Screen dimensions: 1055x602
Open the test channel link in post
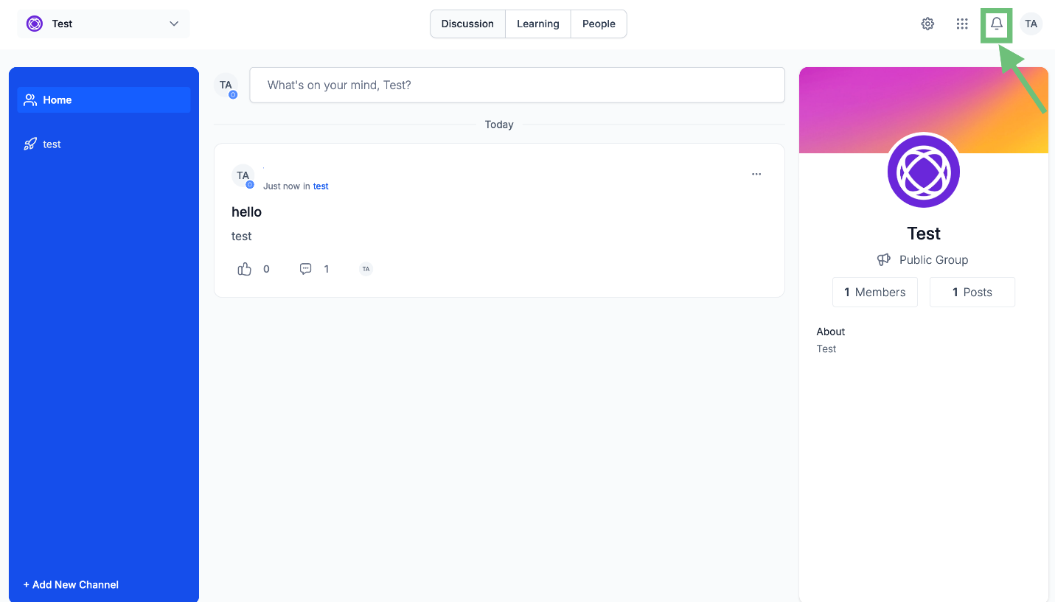tap(321, 186)
